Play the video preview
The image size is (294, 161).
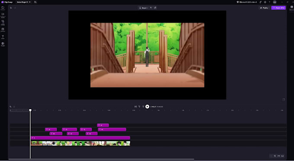tap(147, 106)
